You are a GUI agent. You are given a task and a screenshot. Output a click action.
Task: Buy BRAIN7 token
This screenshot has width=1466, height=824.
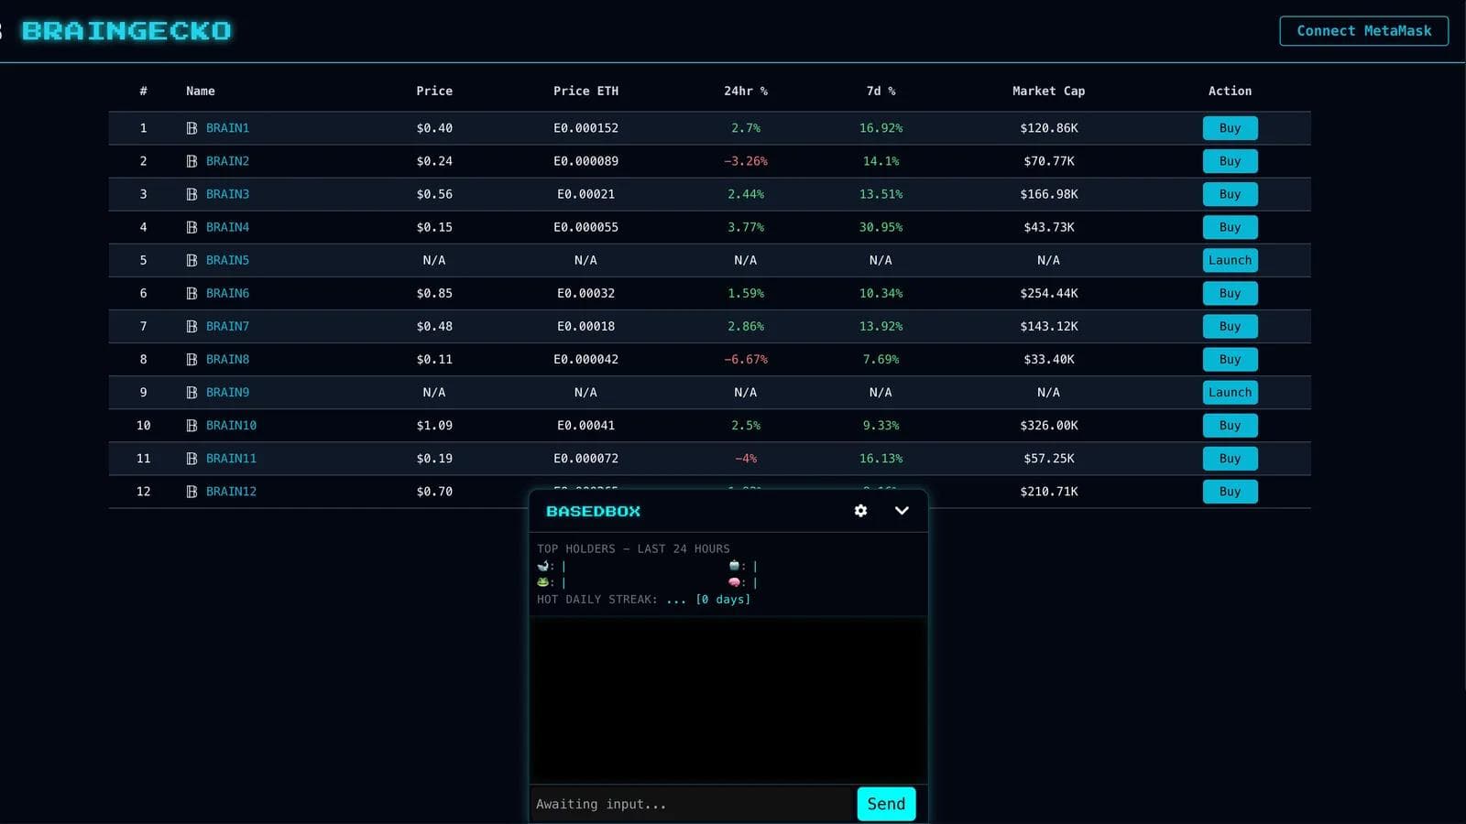click(x=1230, y=326)
